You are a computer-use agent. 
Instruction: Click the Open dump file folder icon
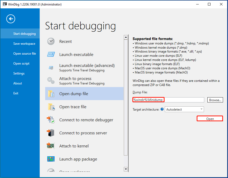(x=51, y=94)
